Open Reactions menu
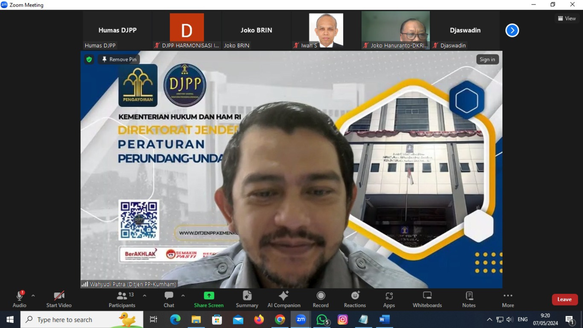The image size is (583, 328). [x=355, y=299]
